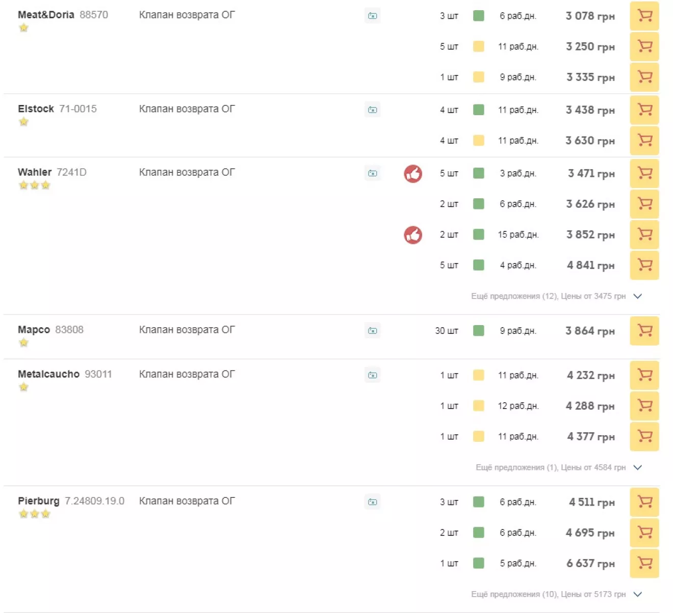Click thumbs-up badge on 3 852 грн offer
673x613 pixels.
(x=413, y=235)
